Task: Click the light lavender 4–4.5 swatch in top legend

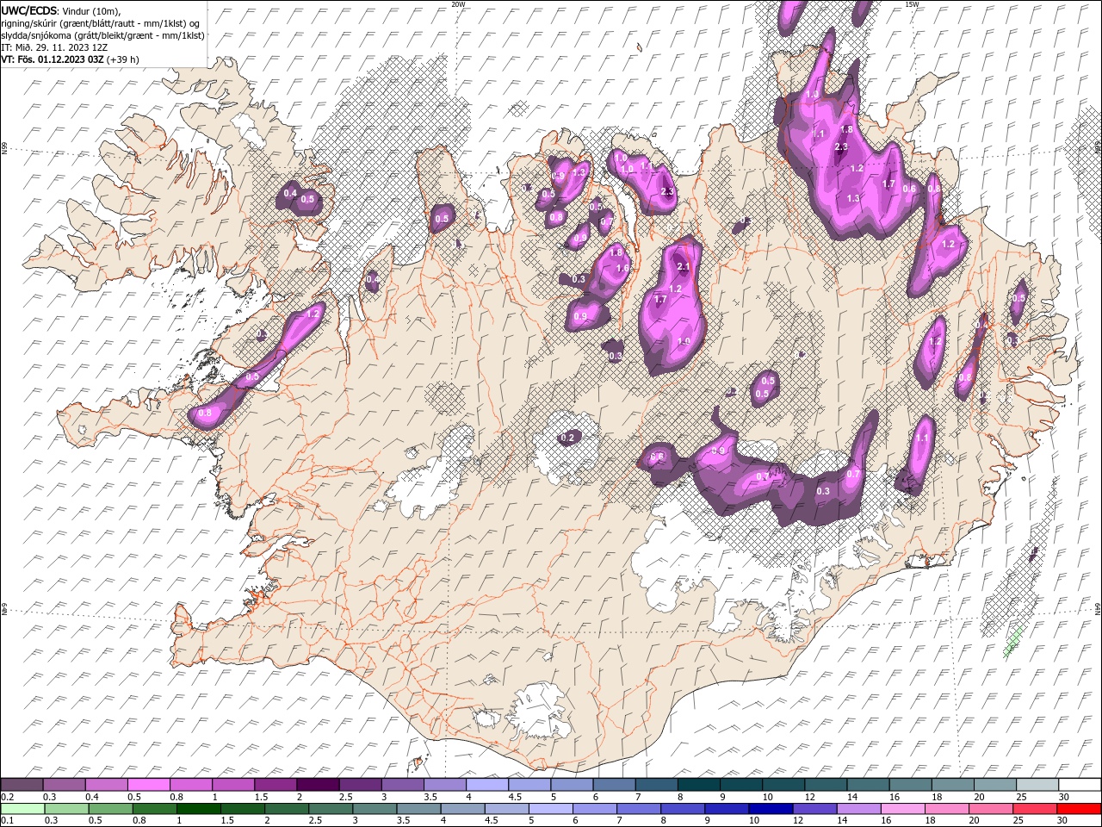Action: coord(487,784)
